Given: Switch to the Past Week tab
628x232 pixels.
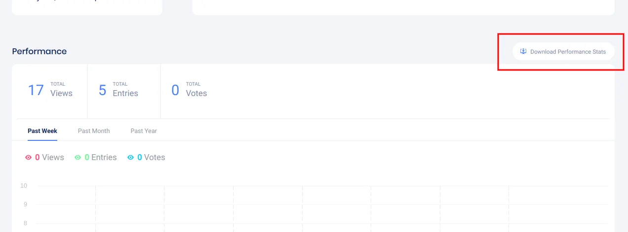Looking at the screenshot, I should click(x=42, y=131).
